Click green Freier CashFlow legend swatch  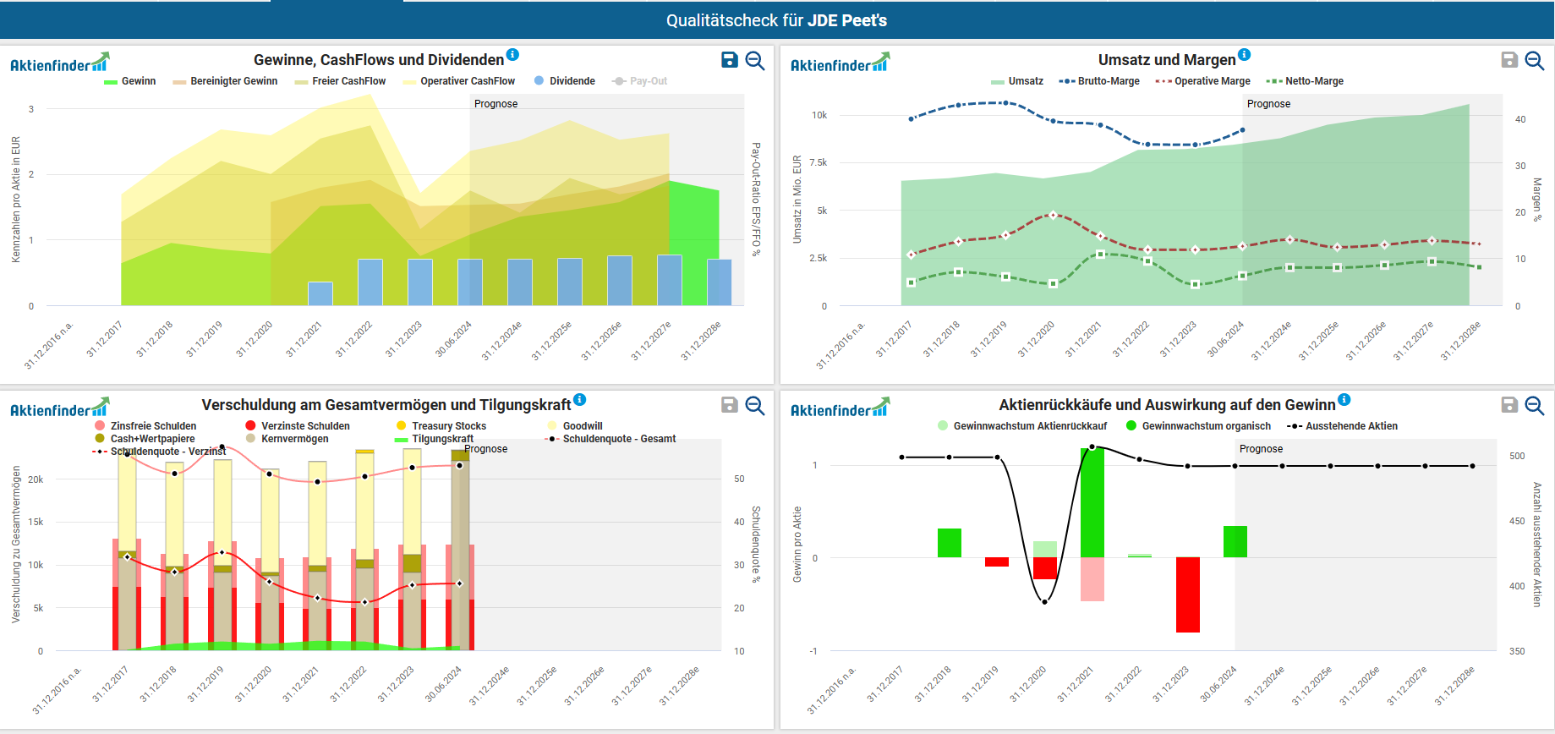[301, 82]
